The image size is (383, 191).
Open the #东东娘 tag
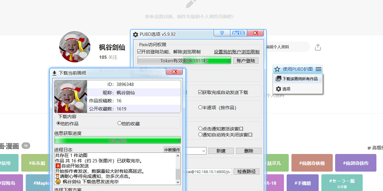pyautogui.click(x=37, y=163)
